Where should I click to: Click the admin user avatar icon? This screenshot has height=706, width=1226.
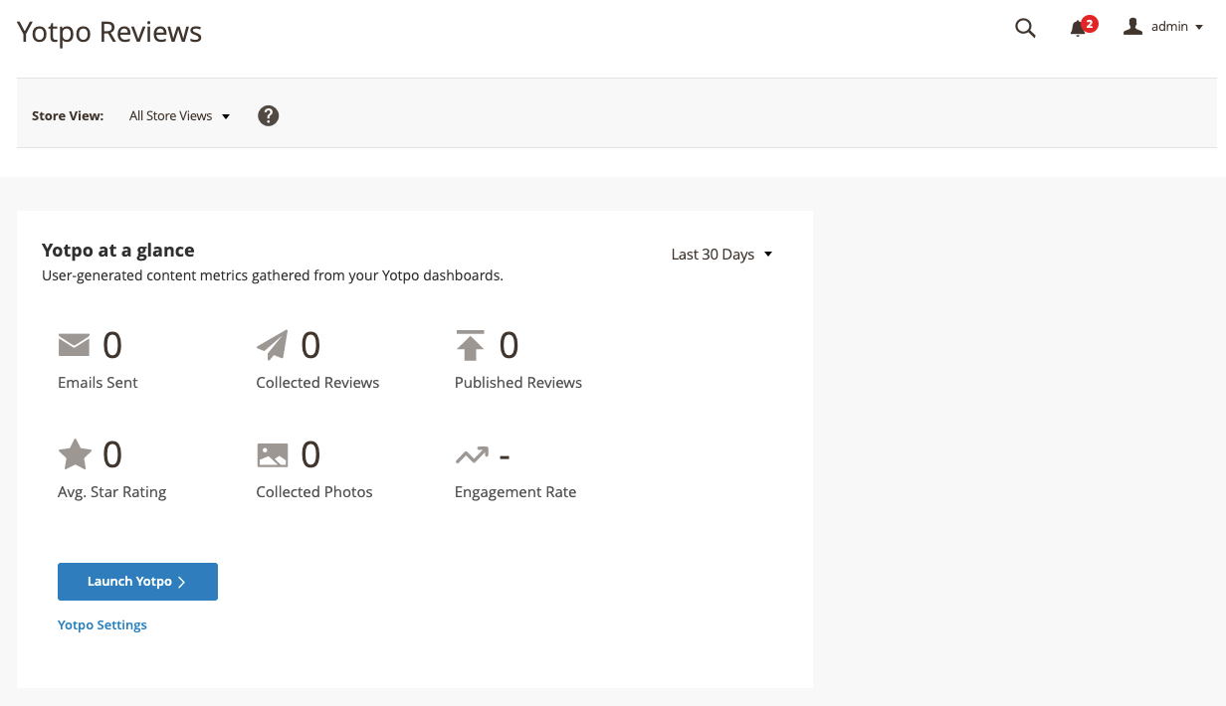[x=1132, y=27]
